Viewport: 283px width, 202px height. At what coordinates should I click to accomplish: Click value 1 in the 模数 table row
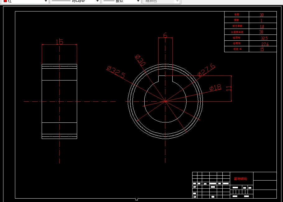pyautogui.click(x=261, y=21)
